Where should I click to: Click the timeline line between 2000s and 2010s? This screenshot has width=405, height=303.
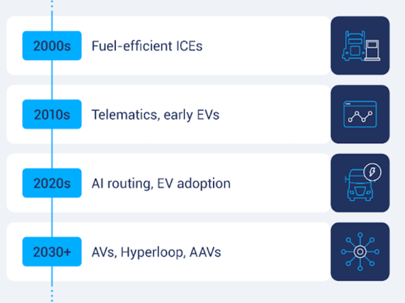(52, 80)
